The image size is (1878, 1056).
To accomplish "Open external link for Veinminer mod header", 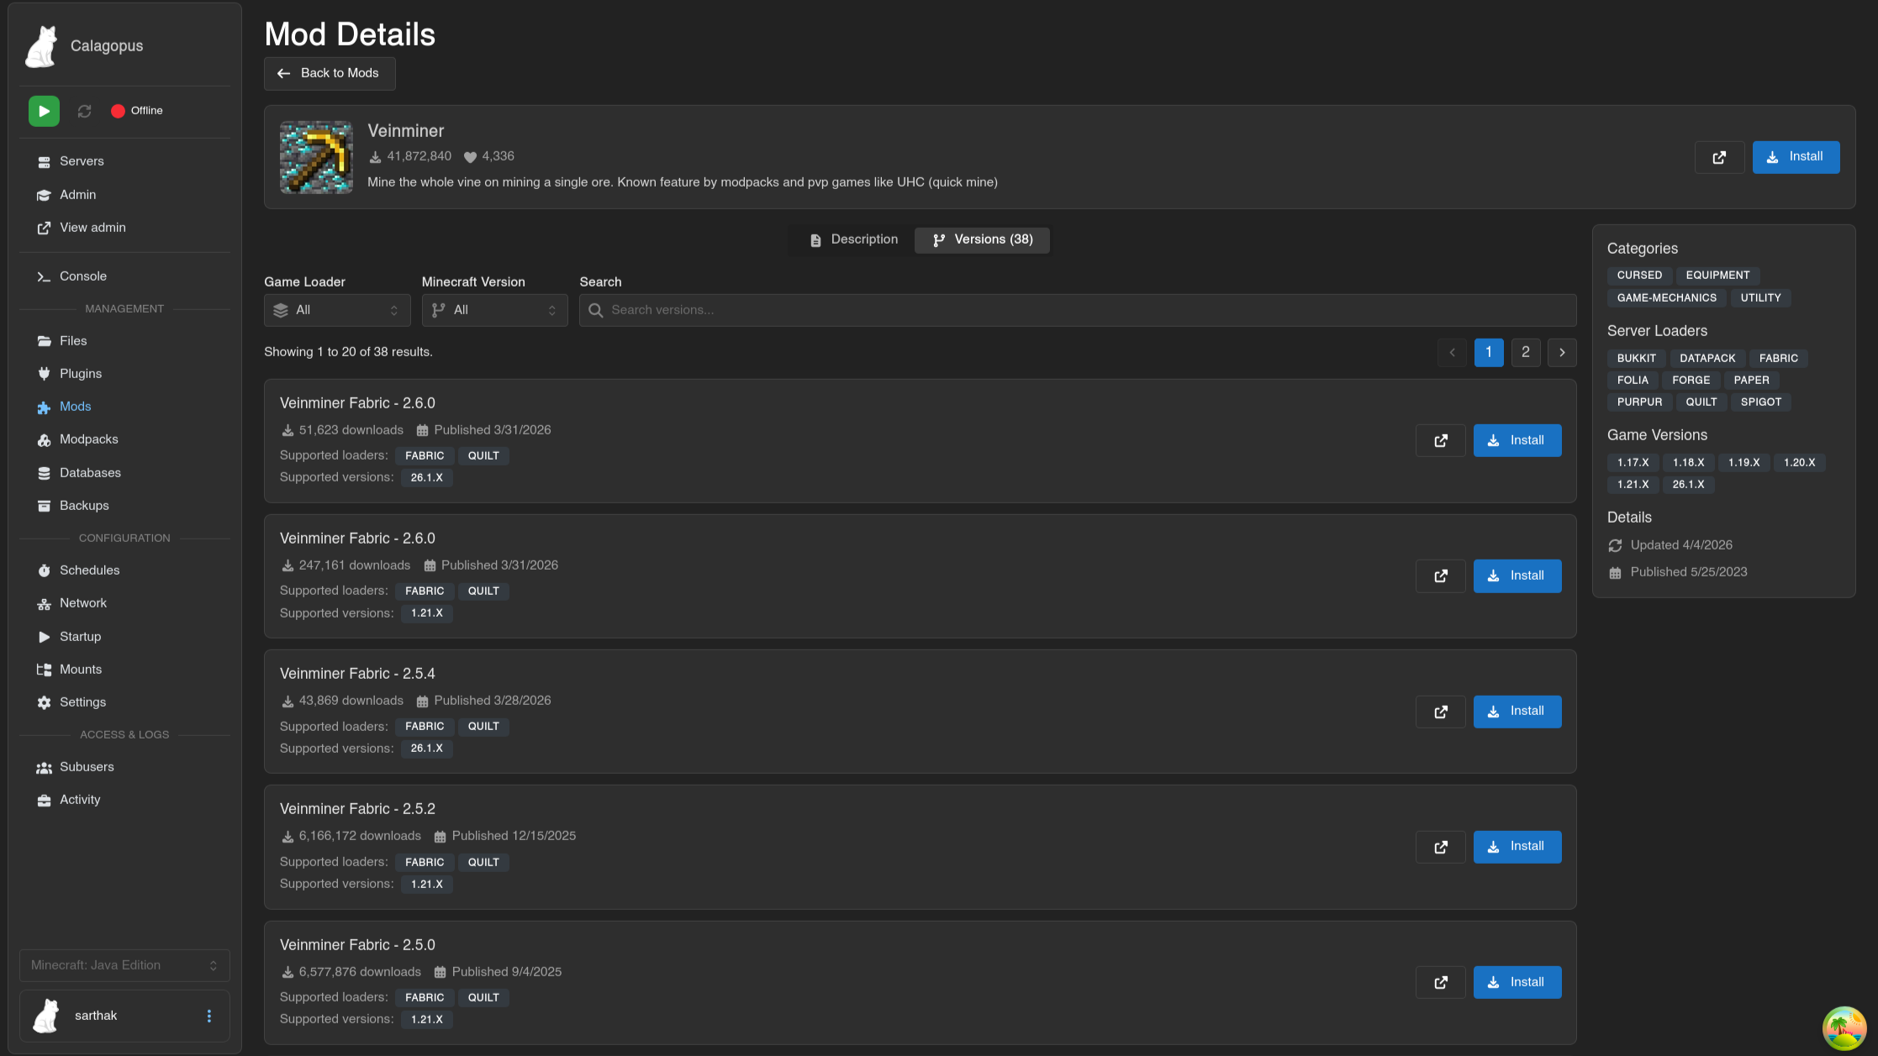I will (1719, 157).
